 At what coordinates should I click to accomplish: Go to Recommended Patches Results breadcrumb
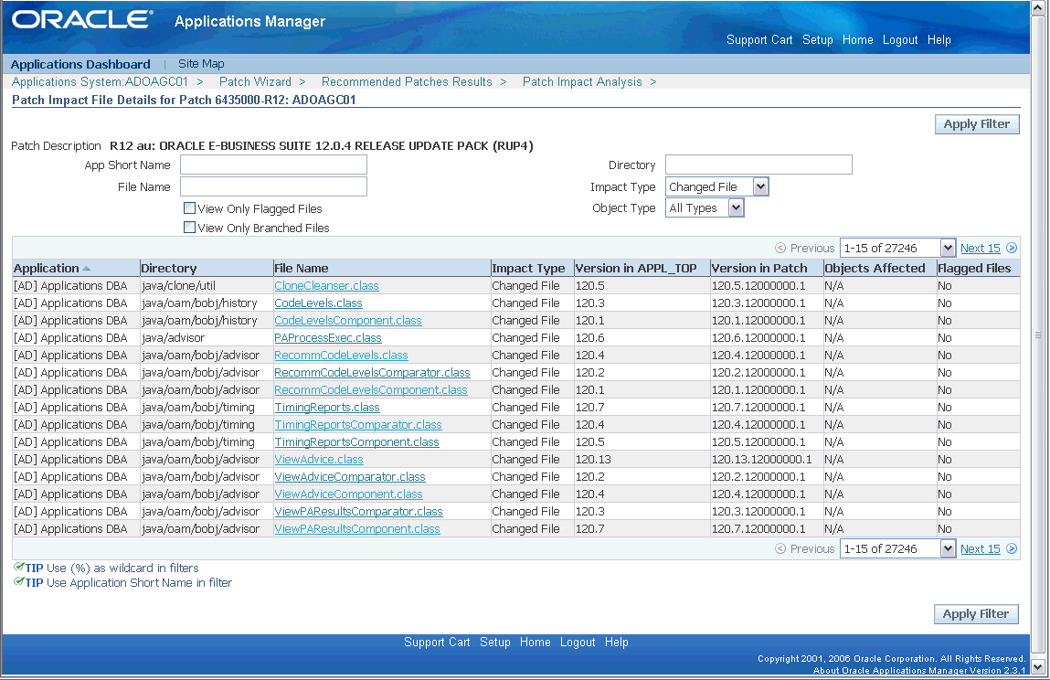click(x=407, y=81)
